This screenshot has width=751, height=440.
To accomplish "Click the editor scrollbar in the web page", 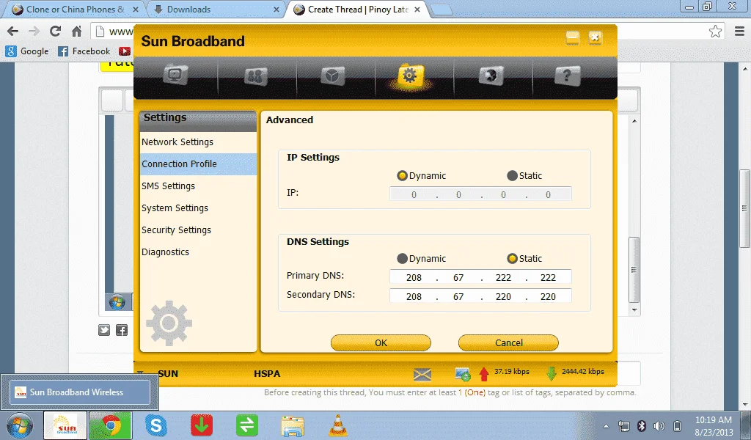I will pyautogui.click(x=634, y=270).
